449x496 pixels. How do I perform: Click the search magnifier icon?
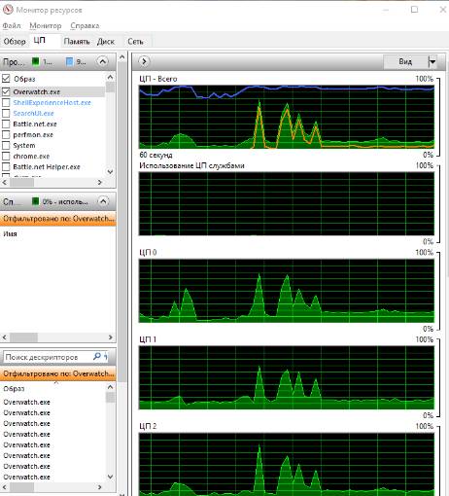[x=96, y=357]
